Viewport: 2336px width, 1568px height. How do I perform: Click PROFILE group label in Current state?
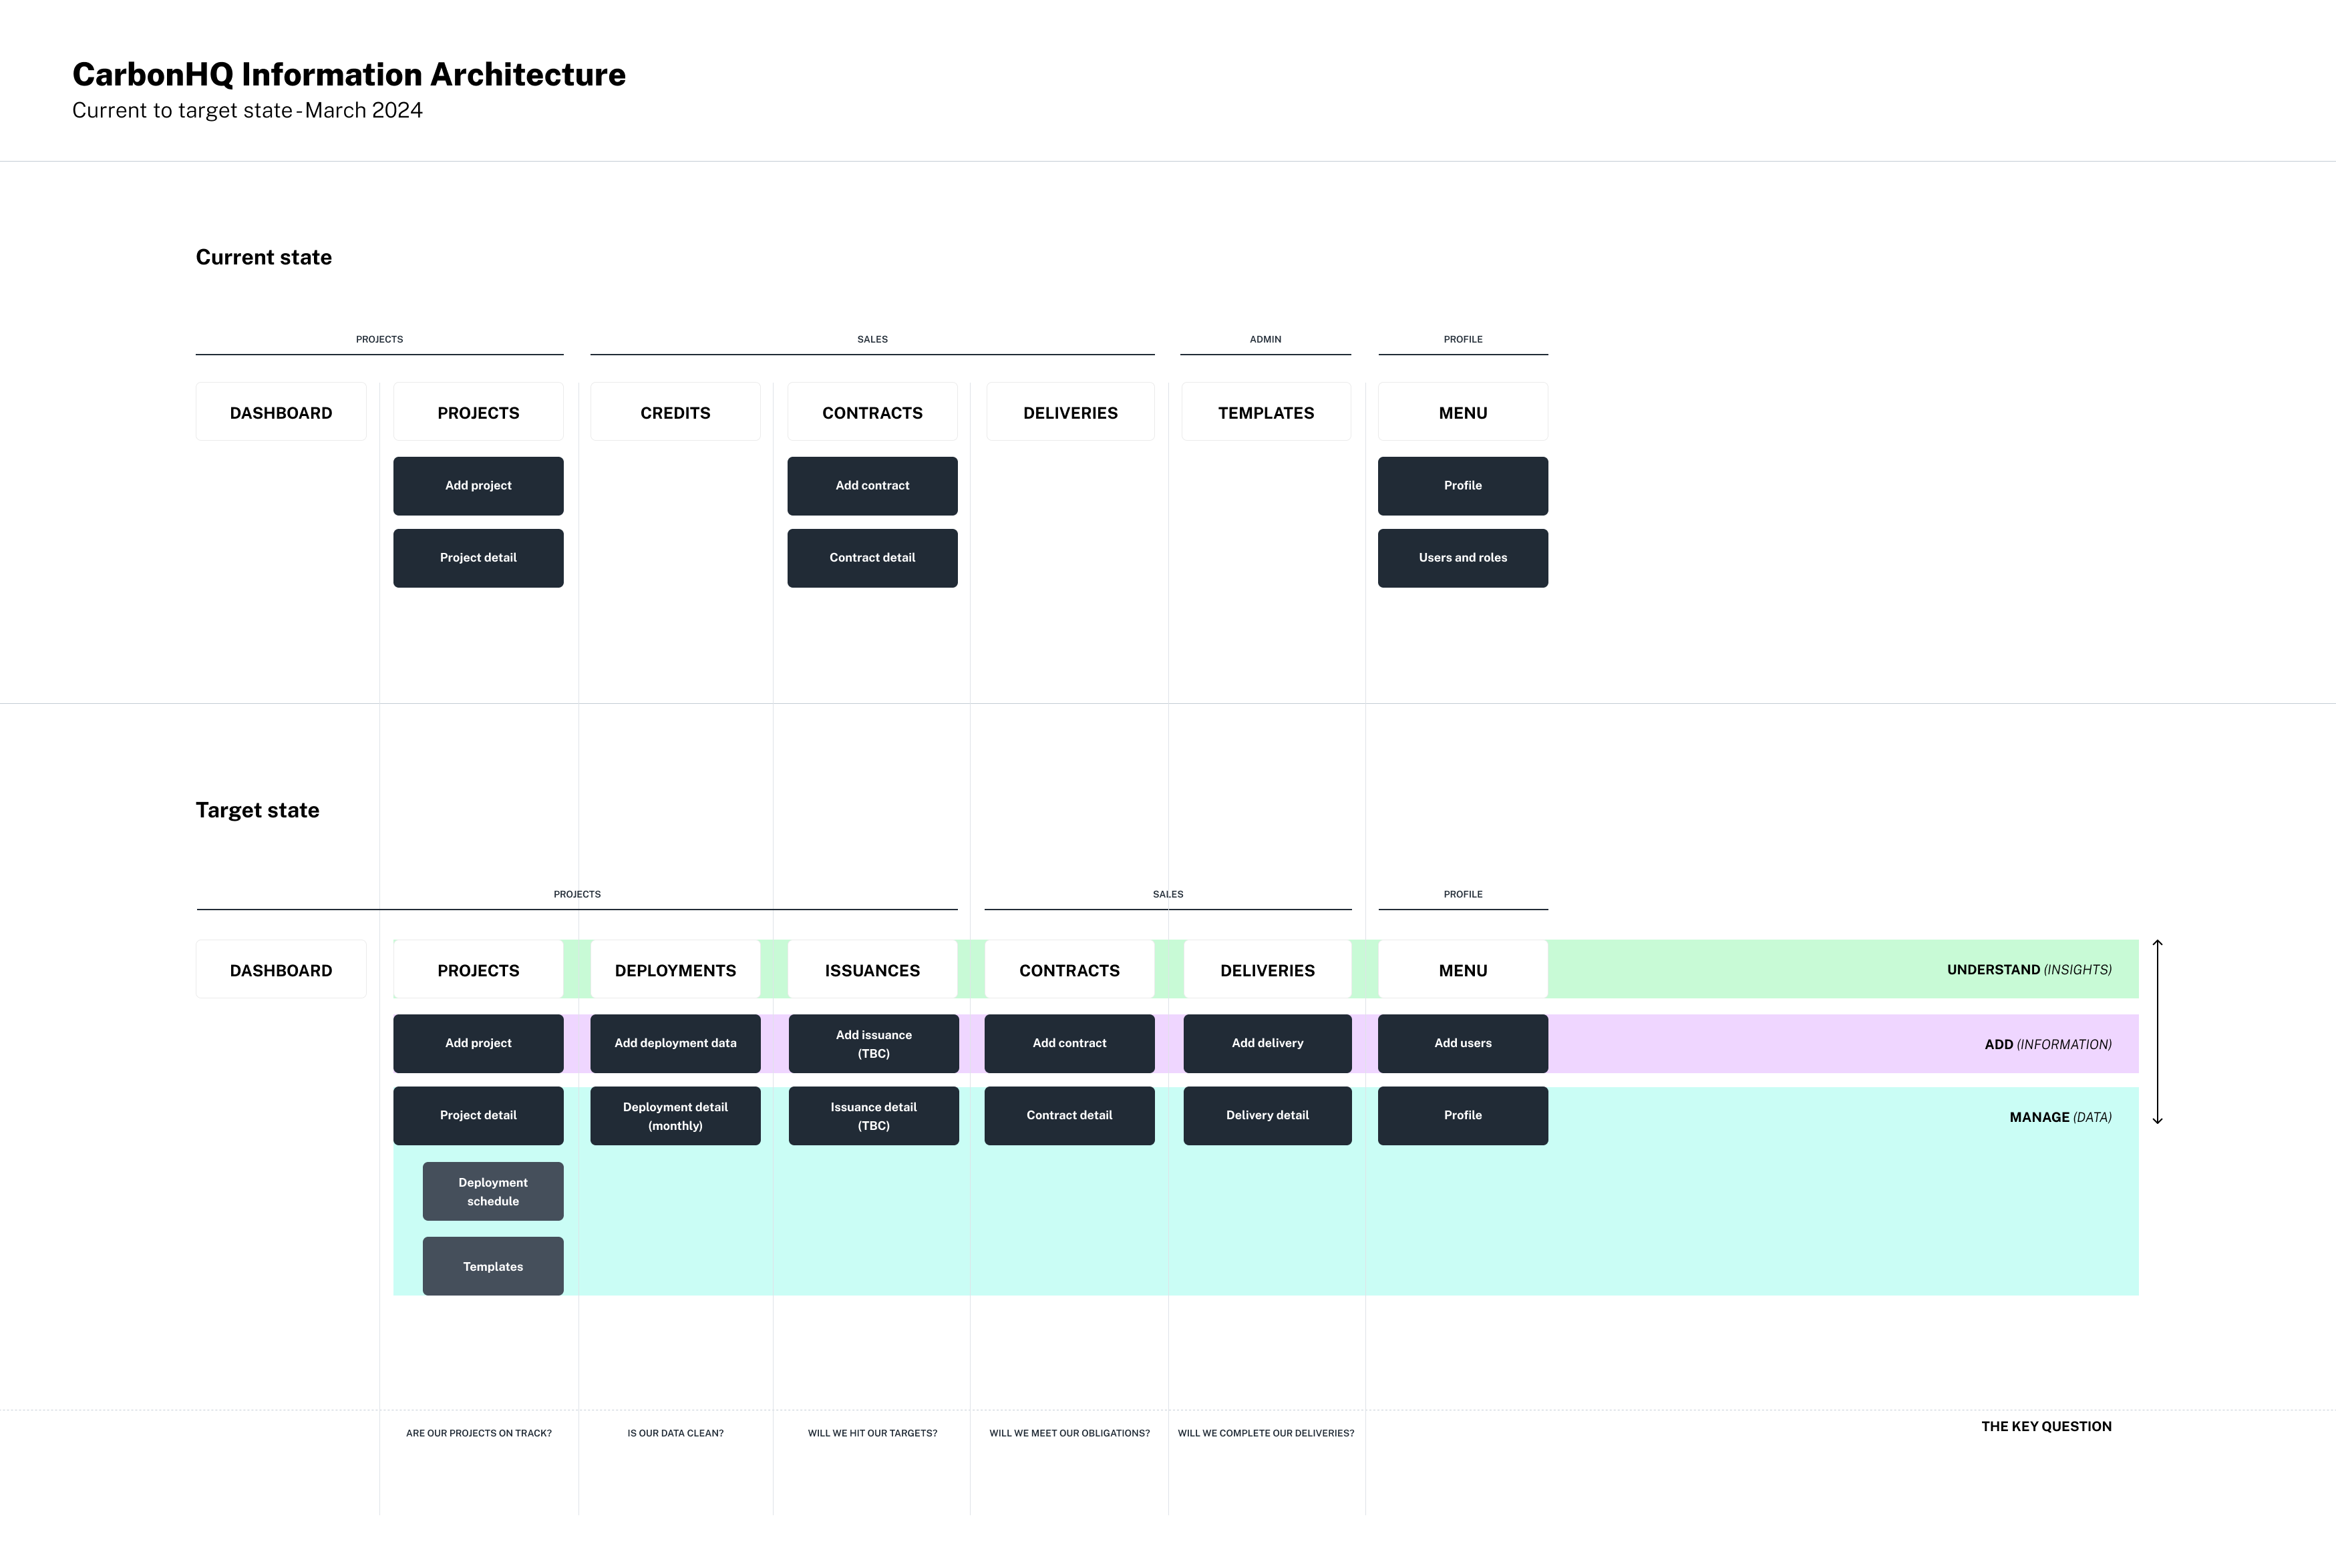tap(1463, 340)
